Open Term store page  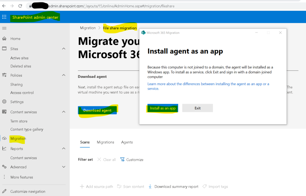coord(19,121)
